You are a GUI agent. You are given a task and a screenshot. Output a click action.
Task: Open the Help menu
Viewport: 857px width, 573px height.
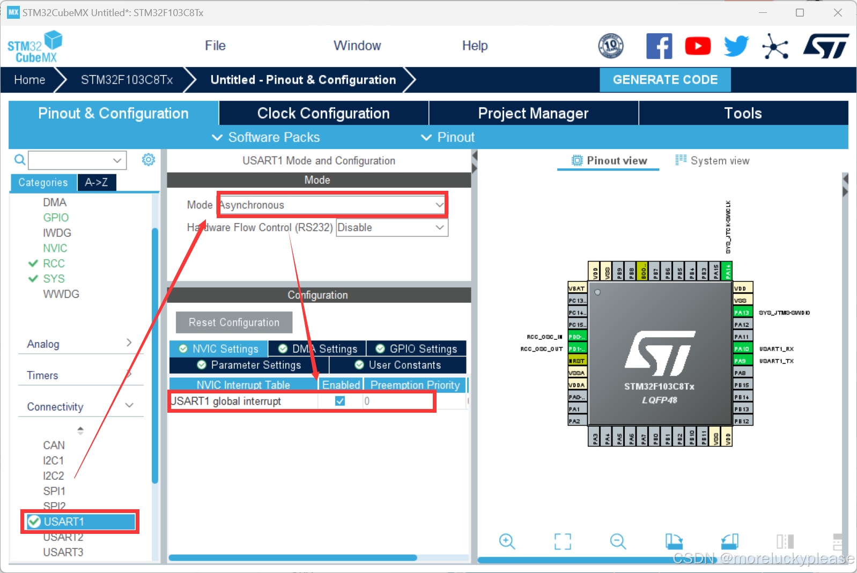coord(475,46)
